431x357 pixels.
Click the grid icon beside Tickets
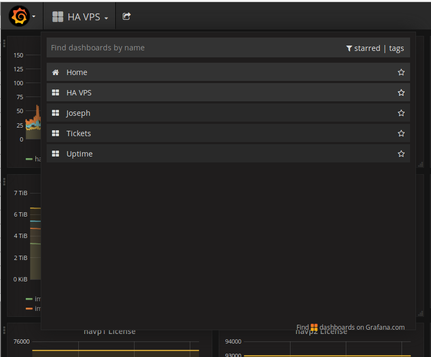55,133
